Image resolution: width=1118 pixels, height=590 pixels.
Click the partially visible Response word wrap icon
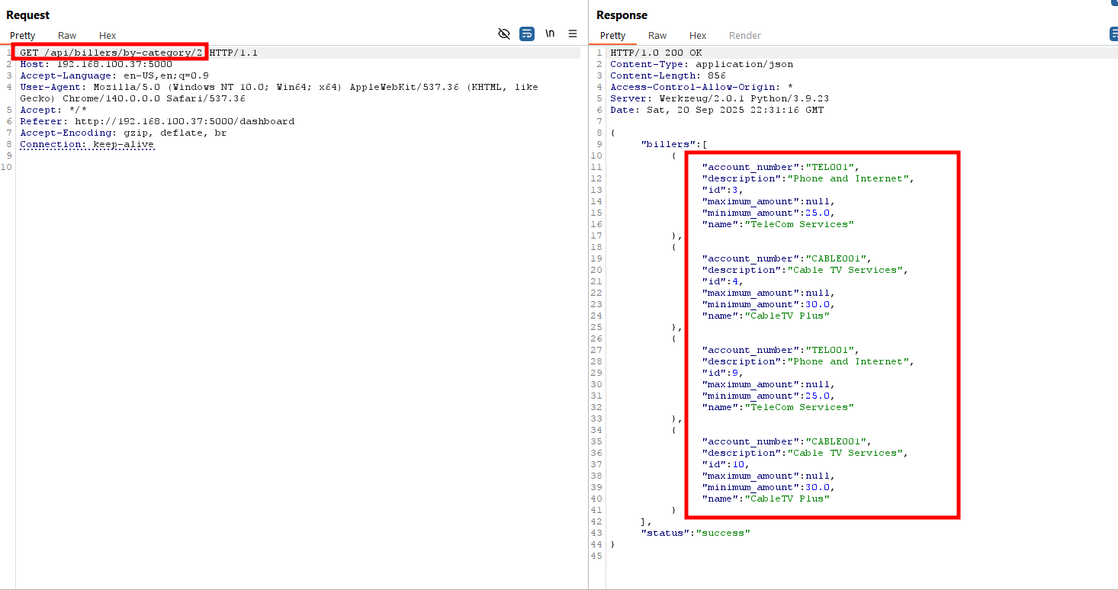(x=1113, y=34)
